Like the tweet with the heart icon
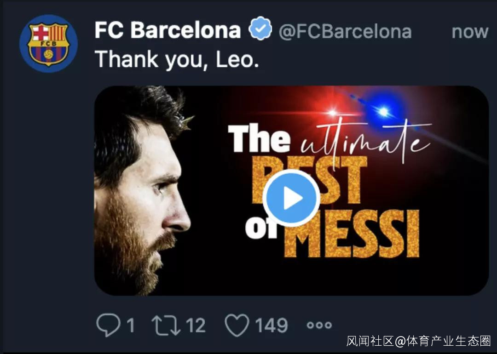The height and width of the screenshot is (354, 497). click(237, 325)
